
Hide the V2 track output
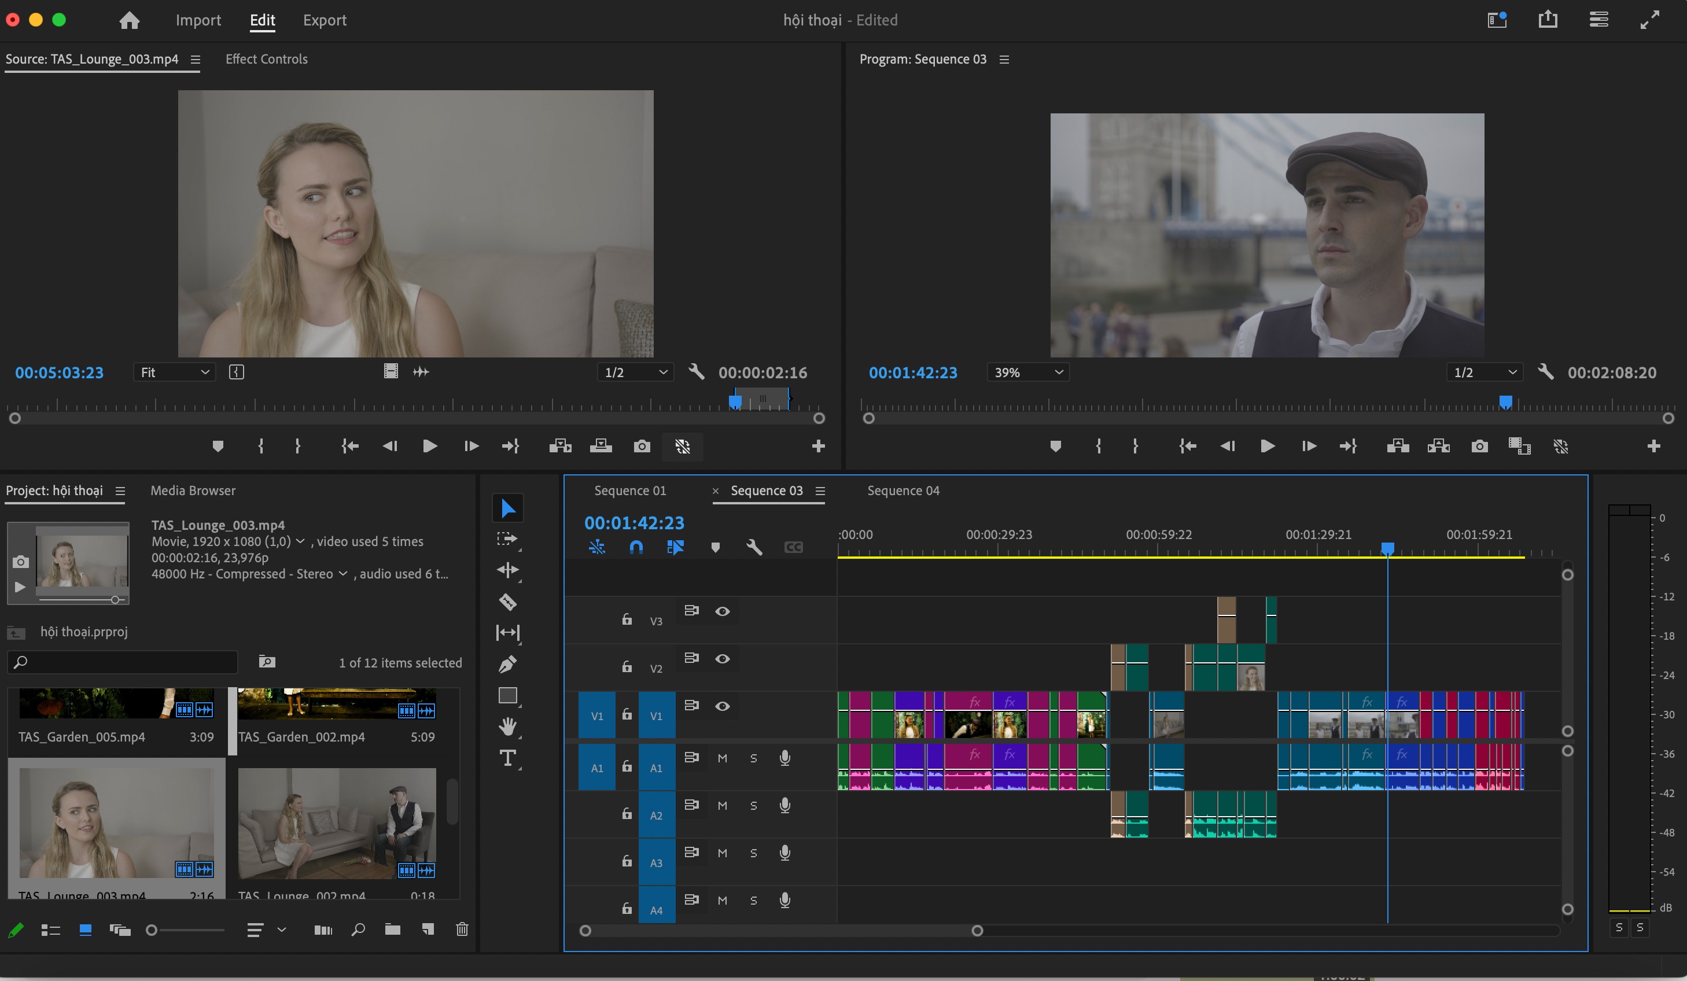[723, 659]
